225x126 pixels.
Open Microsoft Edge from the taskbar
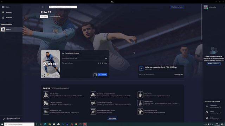(45, 124)
